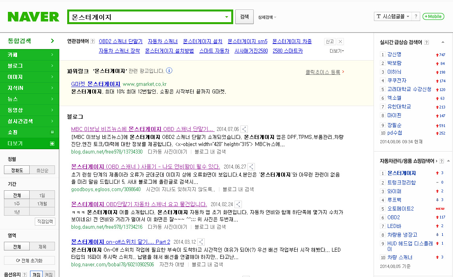
Task: Expand 더보기 for related searches
Action: 337,51
